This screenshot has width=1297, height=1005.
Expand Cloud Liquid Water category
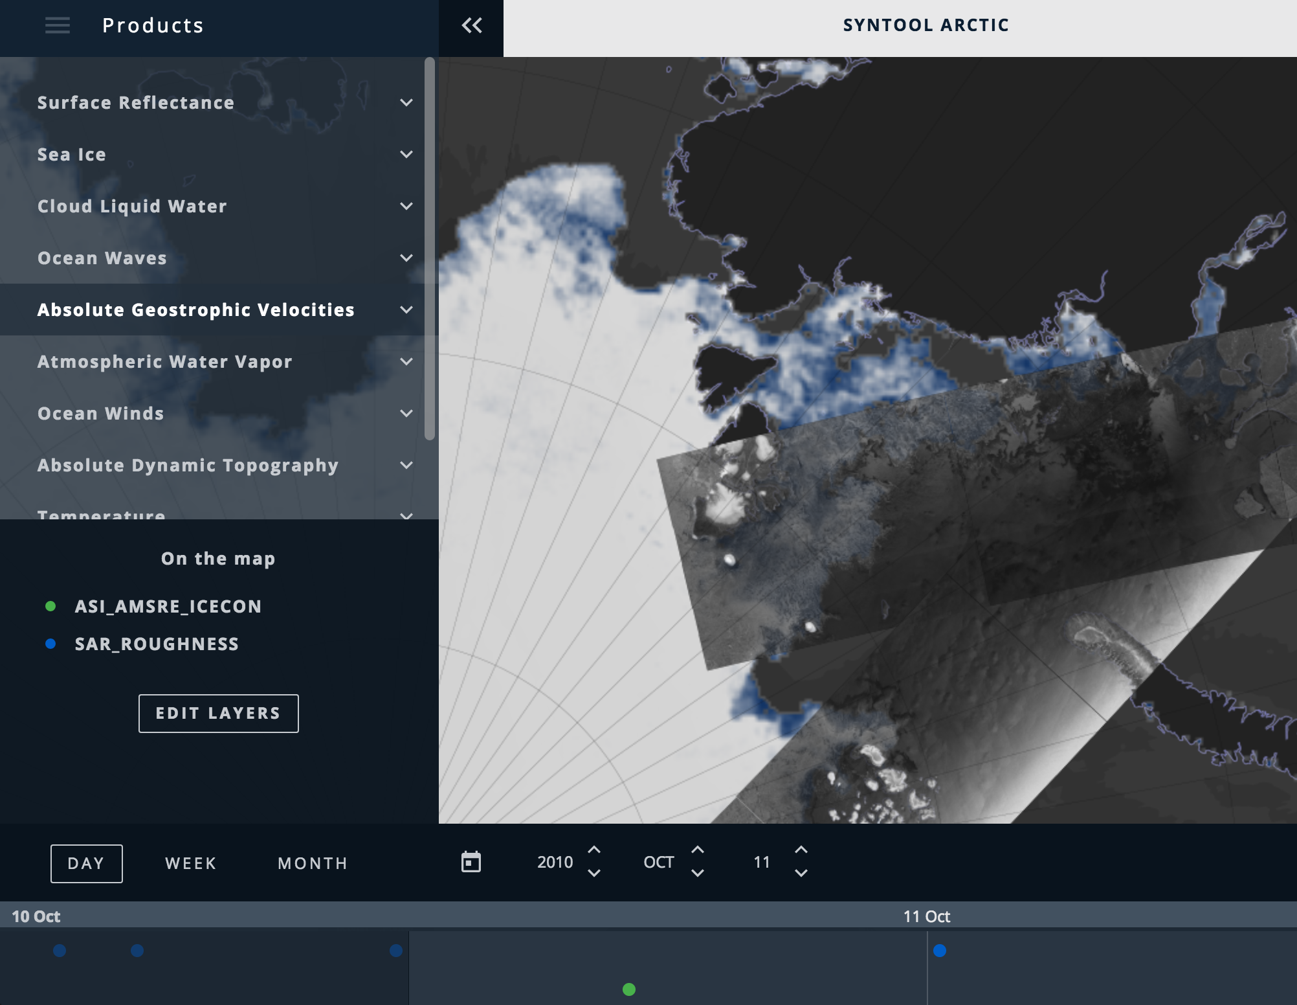pos(406,206)
